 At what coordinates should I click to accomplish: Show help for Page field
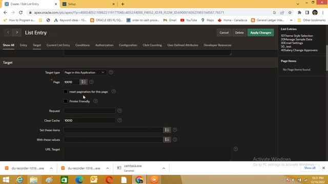click(x=91, y=82)
